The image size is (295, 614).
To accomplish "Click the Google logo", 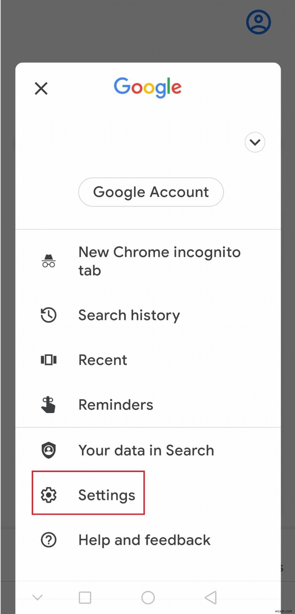I will click(x=147, y=87).
